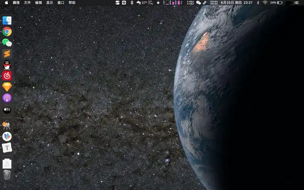Open Podcasts app in the dock
The width and height of the screenshot is (304, 190).
point(7,98)
